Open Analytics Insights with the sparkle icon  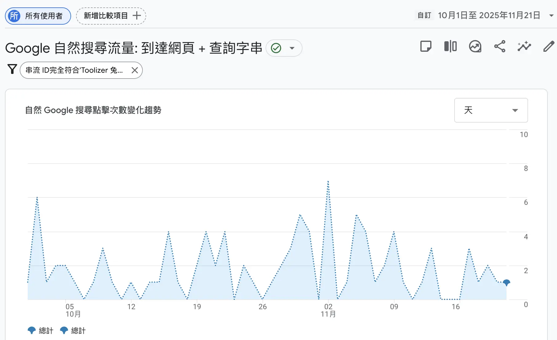tap(524, 47)
